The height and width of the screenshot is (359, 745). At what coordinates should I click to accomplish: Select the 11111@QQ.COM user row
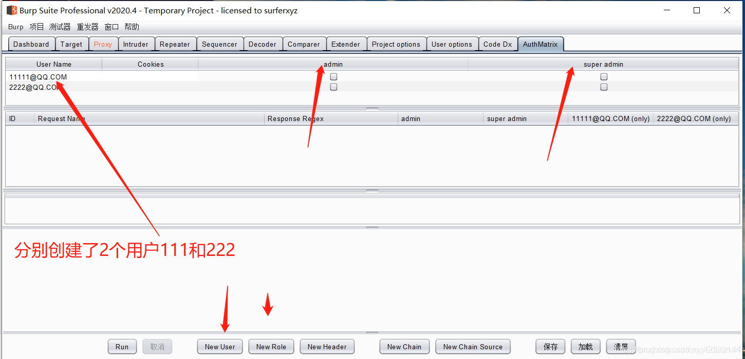click(372, 76)
